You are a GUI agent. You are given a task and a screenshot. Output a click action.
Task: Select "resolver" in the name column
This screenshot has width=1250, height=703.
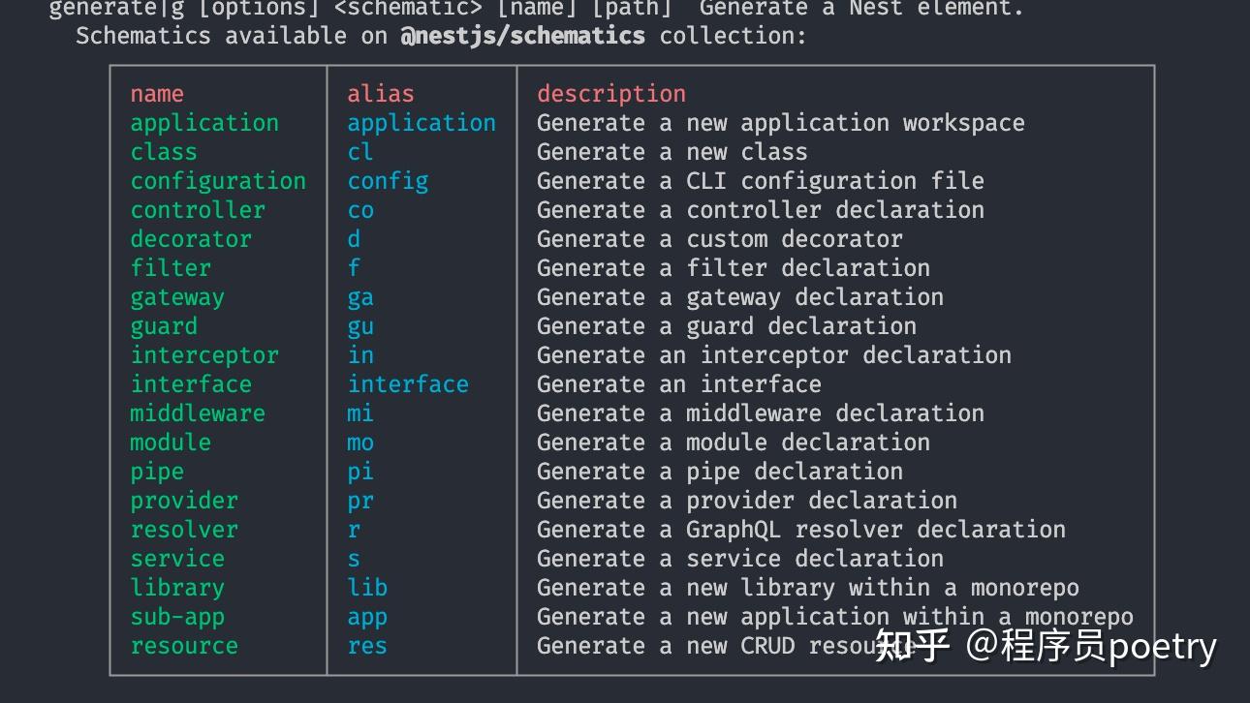184,530
